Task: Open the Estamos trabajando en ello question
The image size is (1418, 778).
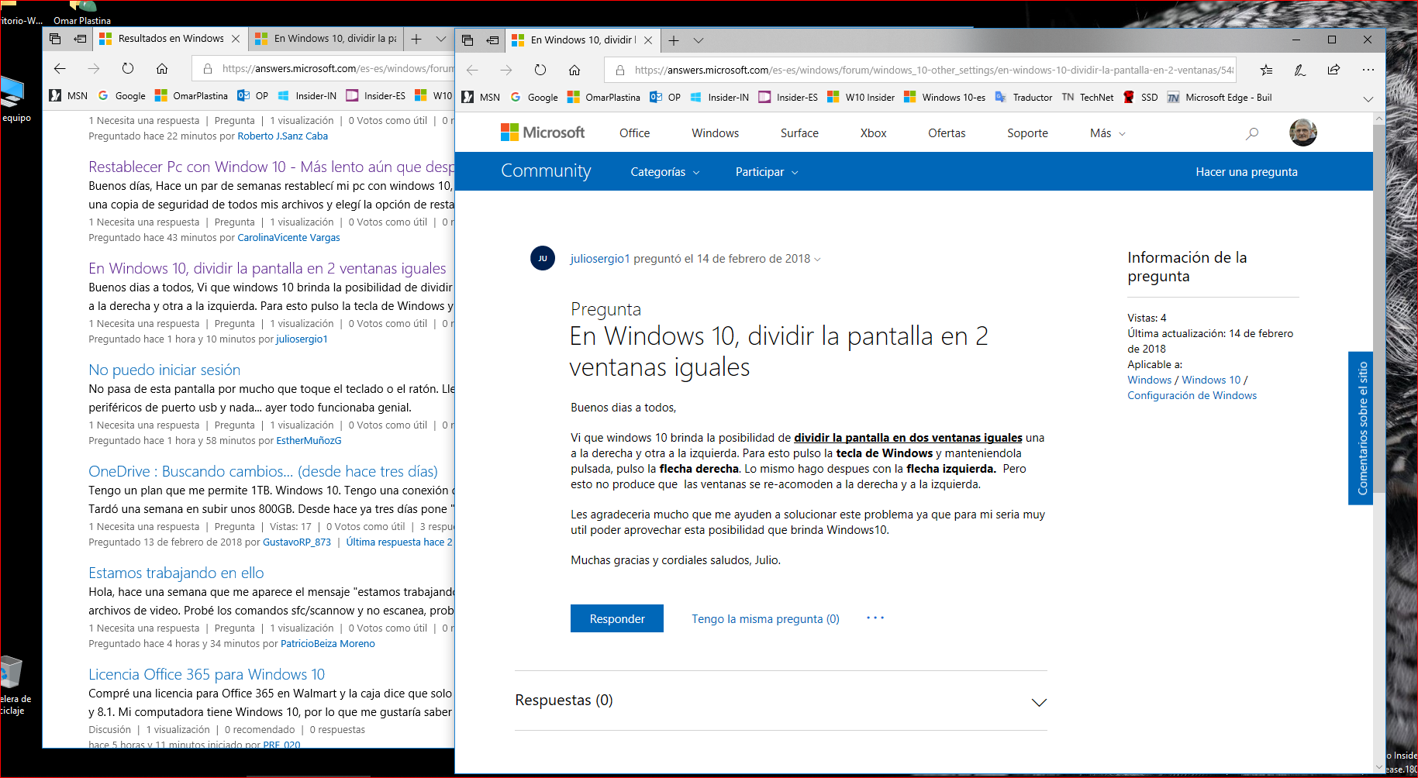Action: point(176,573)
